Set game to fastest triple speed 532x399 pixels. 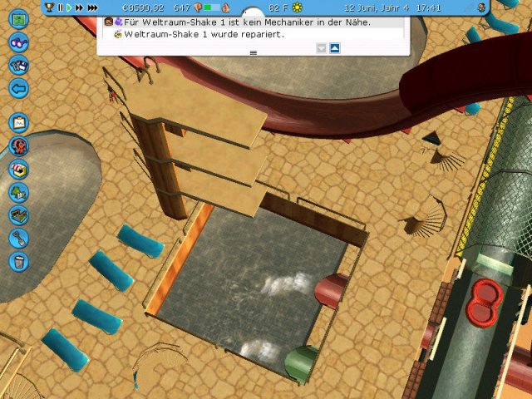tap(92, 7)
